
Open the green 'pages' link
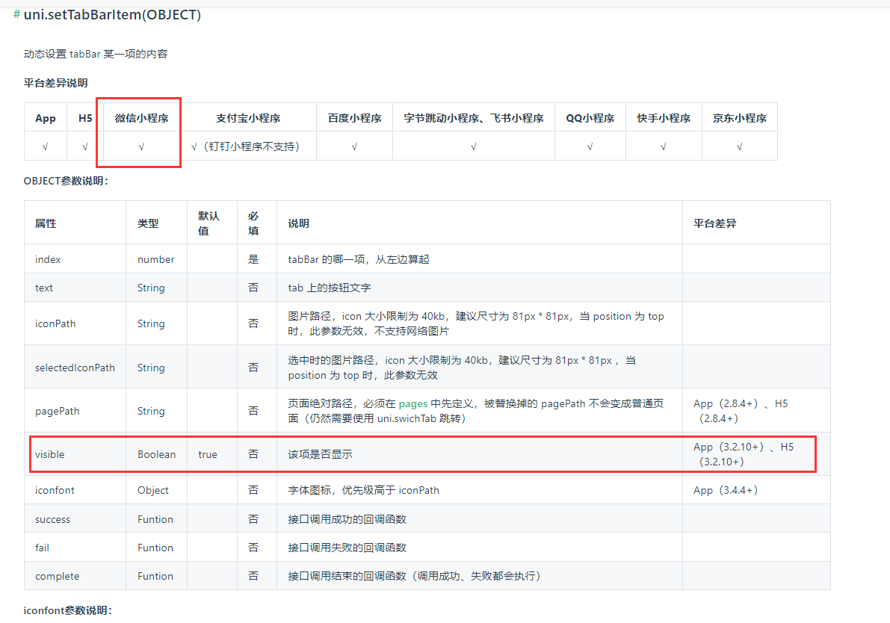click(x=412, y=403)
